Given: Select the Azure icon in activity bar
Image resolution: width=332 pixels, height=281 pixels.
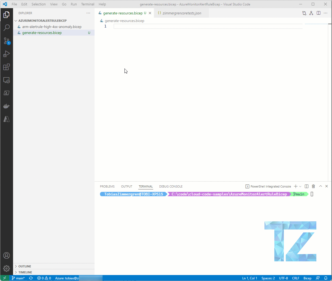Looking at the screenshot, I should pyautogui.click(x=7, y=119).
